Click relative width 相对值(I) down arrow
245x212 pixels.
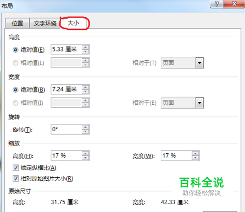pos(85,105)
